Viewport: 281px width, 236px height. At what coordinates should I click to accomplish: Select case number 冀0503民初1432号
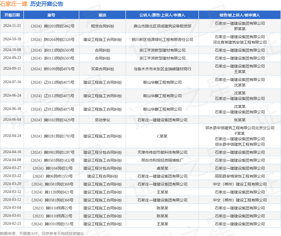(52, 160)
